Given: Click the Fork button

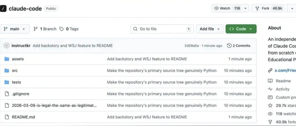Looking at the screenshot, I should pos(269,8).
